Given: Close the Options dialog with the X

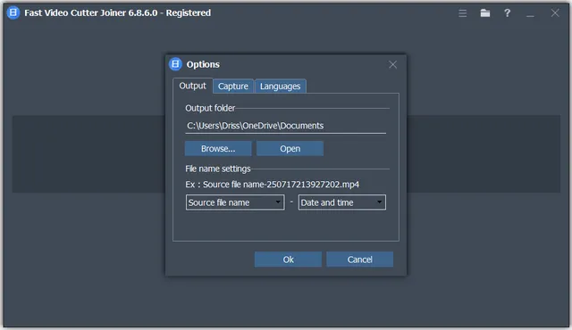Looking at the screenshot, I should coord(392,65).
